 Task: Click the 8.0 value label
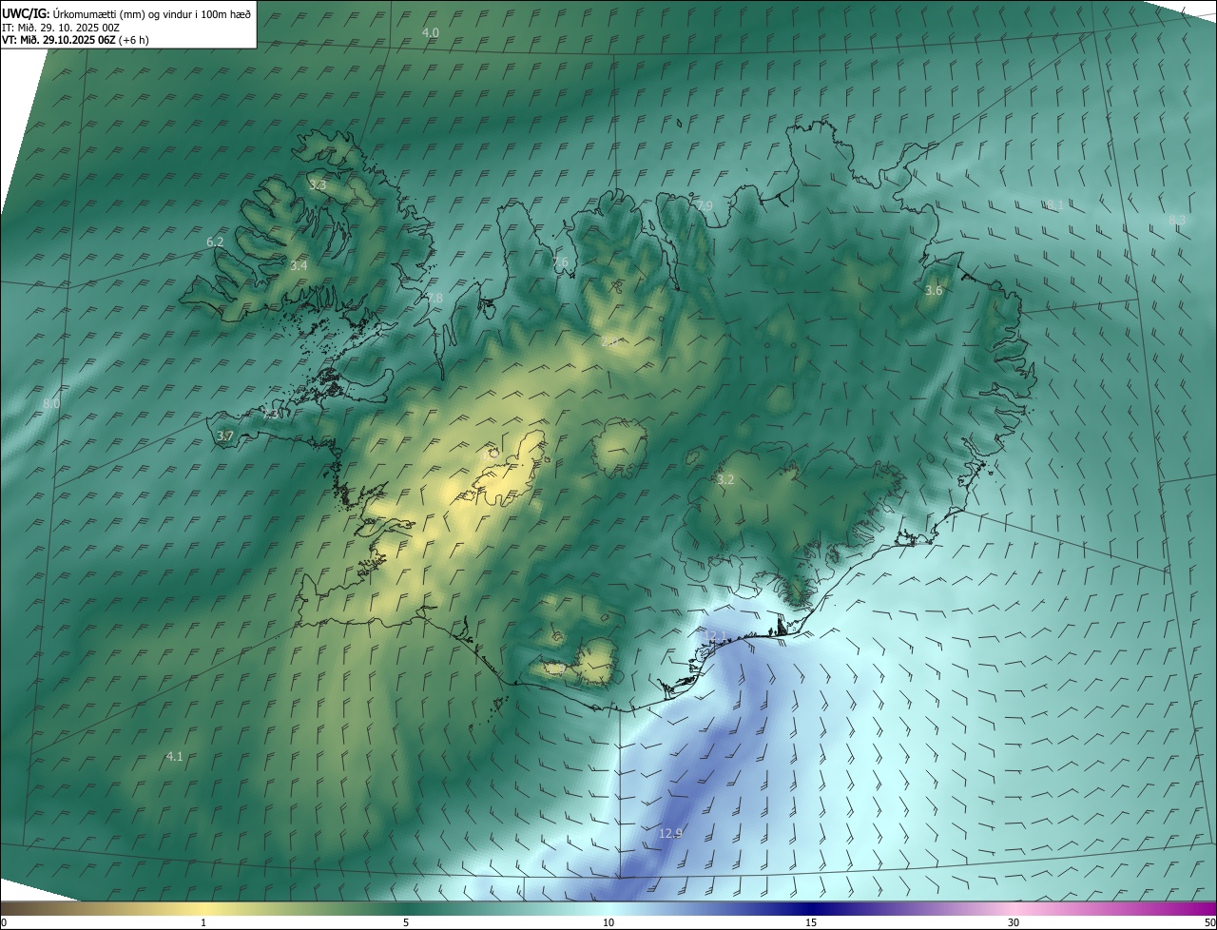point(51,404)
